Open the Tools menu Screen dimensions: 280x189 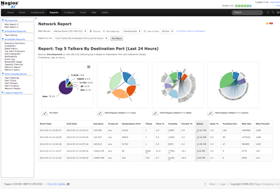pos(83,13)
